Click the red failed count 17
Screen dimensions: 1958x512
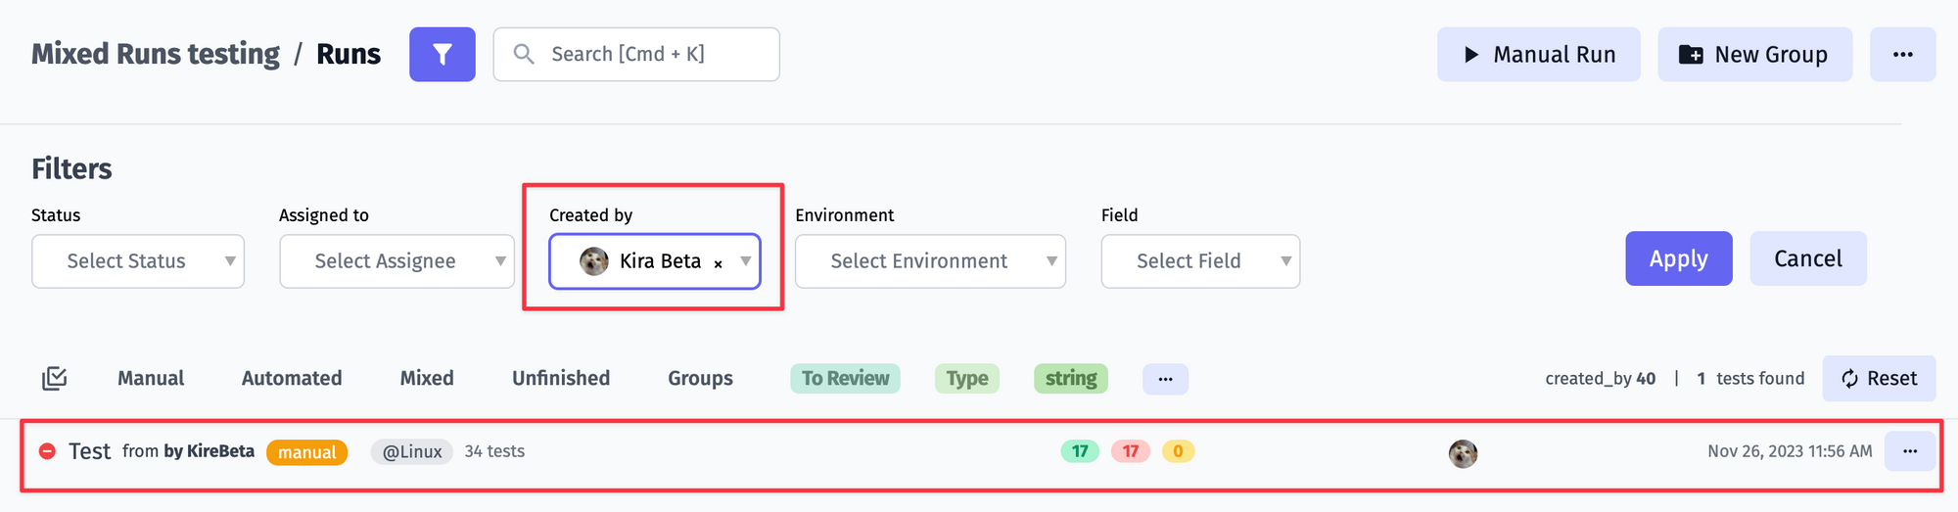(1131, 451)
